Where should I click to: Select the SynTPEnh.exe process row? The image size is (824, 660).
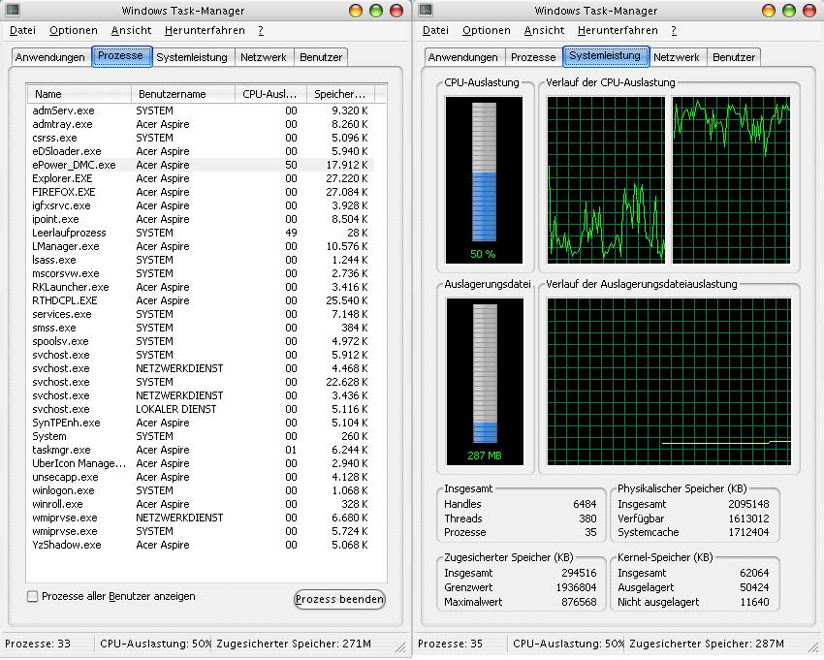click(x=202, y=423)
